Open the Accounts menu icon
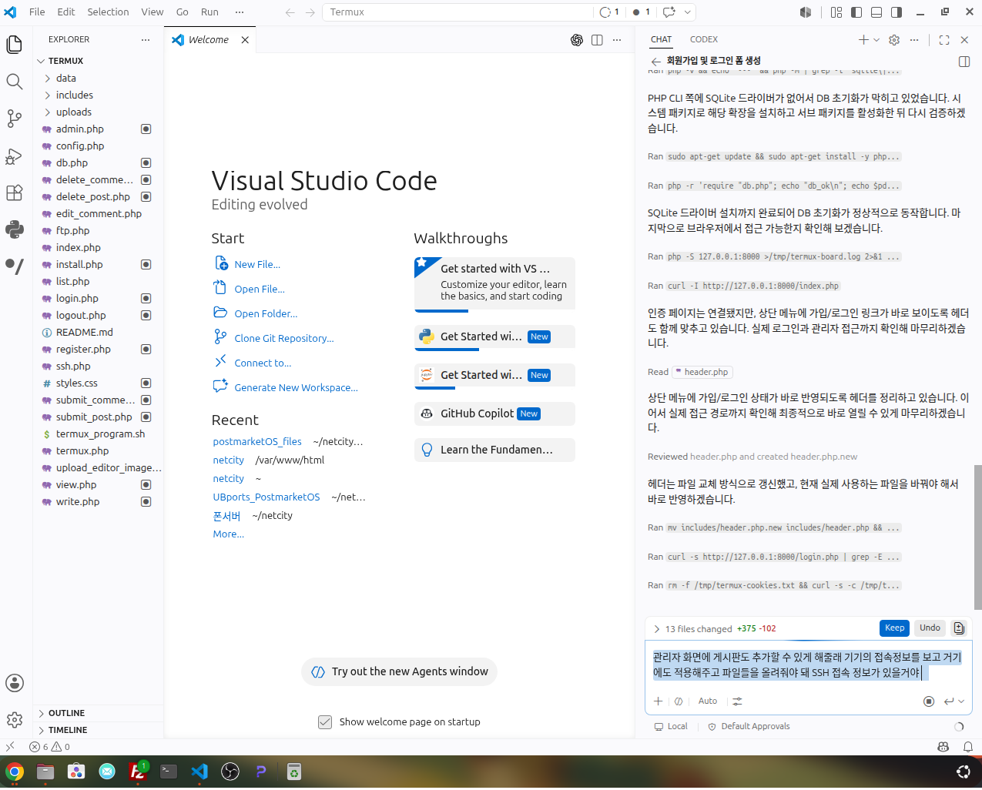This screenshot has width=982, height=790. click(x=14, y=683)
